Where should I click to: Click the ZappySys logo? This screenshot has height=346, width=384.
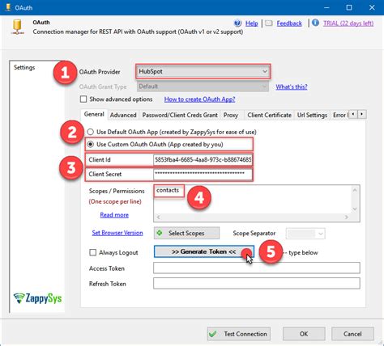pos(37,298)
